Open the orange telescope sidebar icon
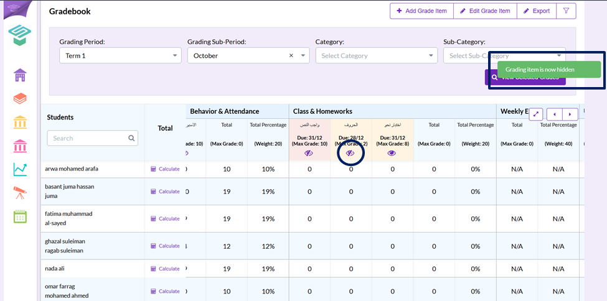 20,193
